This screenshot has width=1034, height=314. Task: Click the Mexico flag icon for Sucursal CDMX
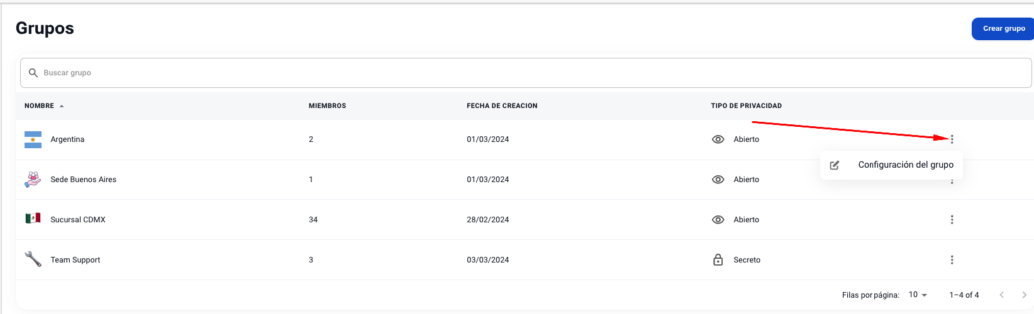[x=33, y=219]
